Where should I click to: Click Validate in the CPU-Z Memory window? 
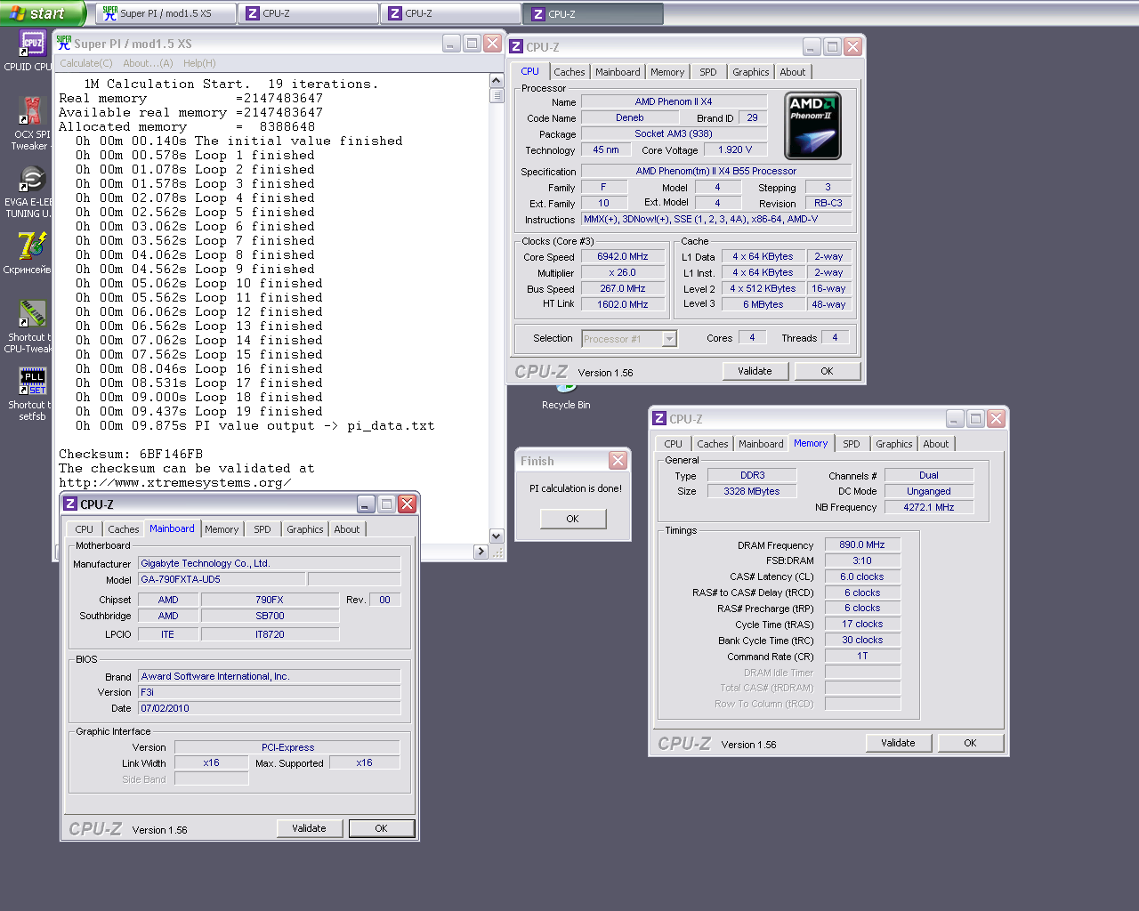(x=898, y=743)
